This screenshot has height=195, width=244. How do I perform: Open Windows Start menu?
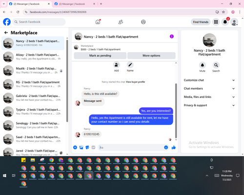point(4,175)
